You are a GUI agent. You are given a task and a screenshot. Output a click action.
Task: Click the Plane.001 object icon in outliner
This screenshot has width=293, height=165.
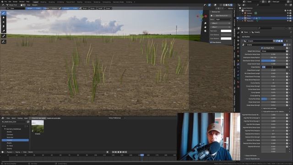point(245,21)
